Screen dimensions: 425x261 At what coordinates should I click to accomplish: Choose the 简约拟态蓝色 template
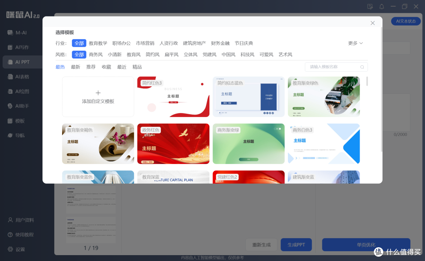(x=249, y=97)
